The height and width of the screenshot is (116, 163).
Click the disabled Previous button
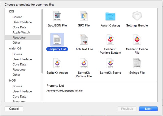(x=127, y=109)
